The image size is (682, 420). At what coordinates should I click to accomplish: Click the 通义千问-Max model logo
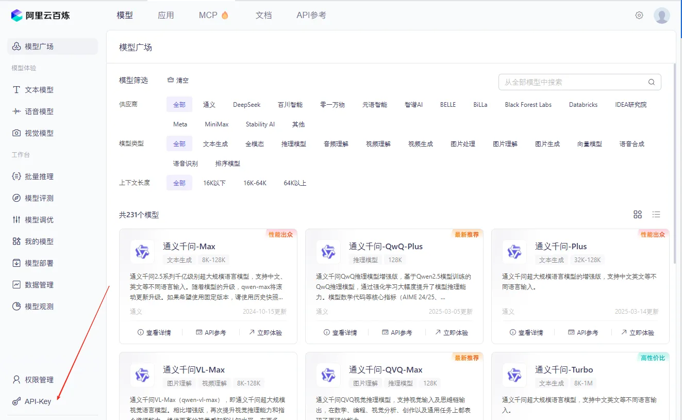(x=142, y=252)
